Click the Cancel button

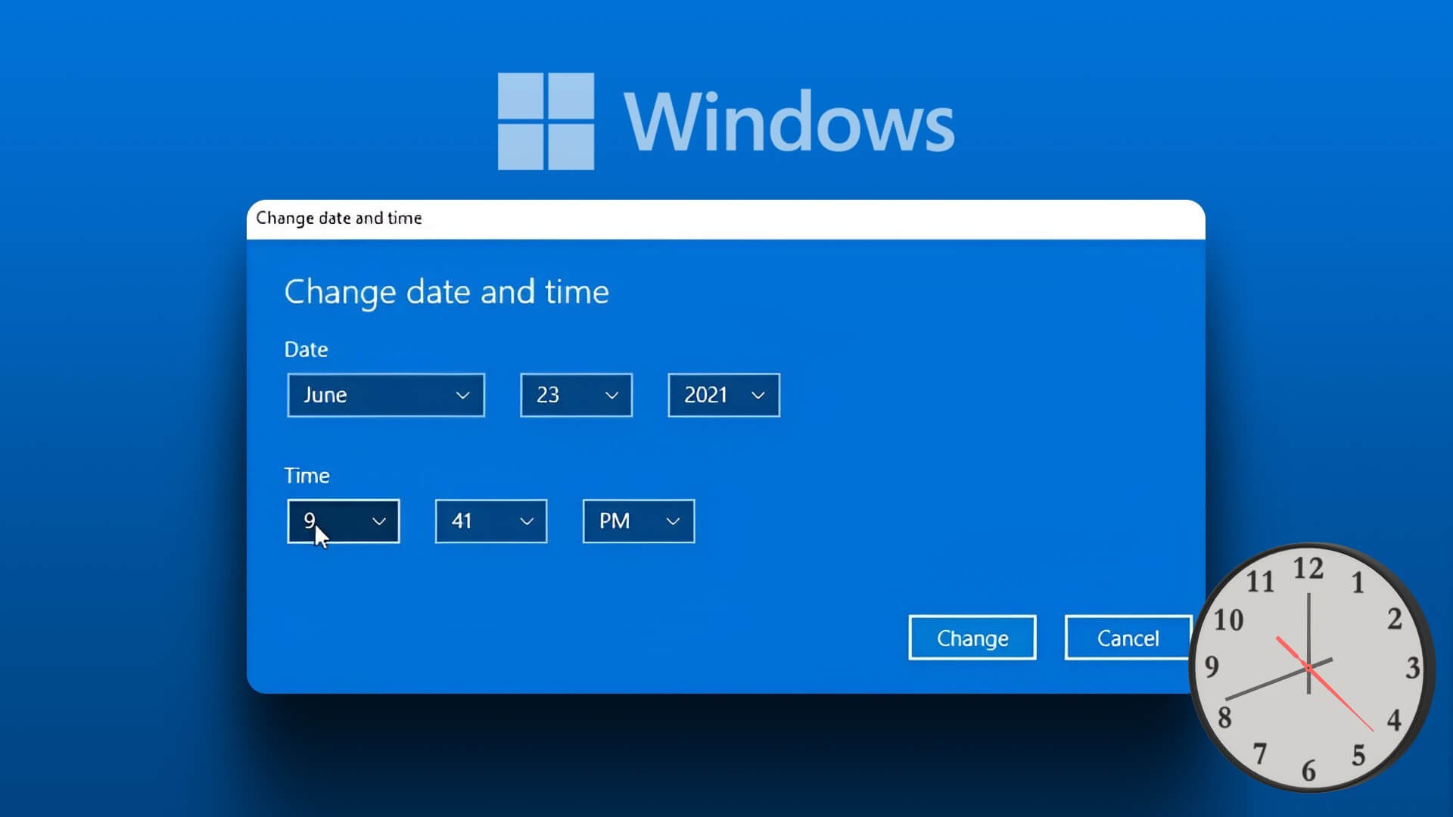click(1128, 638)
